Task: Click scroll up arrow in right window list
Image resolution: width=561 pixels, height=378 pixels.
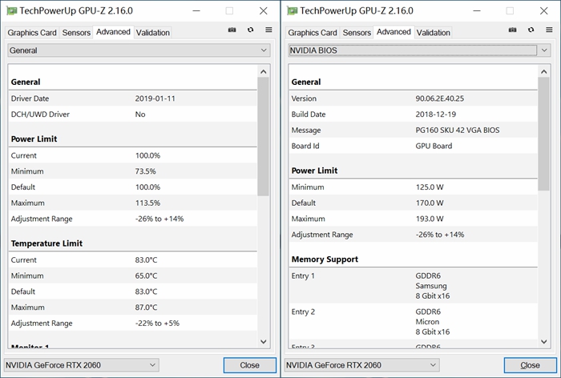Action: pos(544,71)
